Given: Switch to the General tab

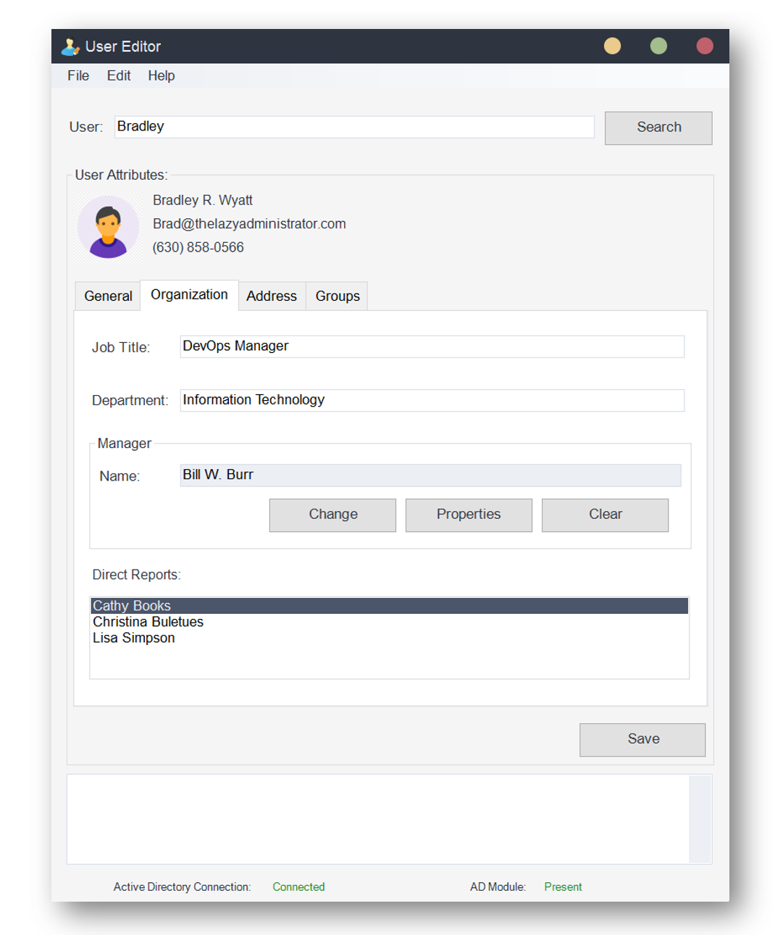Looking at the screenshot, I should coord(108,296).
